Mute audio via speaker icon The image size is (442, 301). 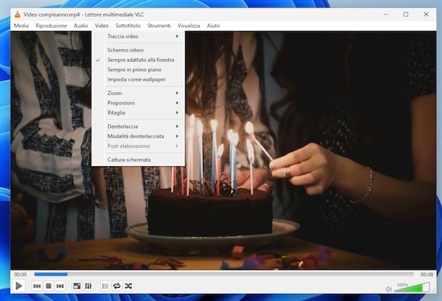388,288
